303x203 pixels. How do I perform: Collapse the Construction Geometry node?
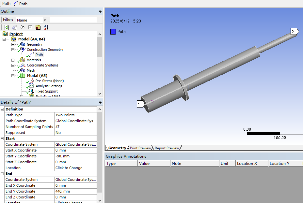pyautogui.click(x=13, y=50)
